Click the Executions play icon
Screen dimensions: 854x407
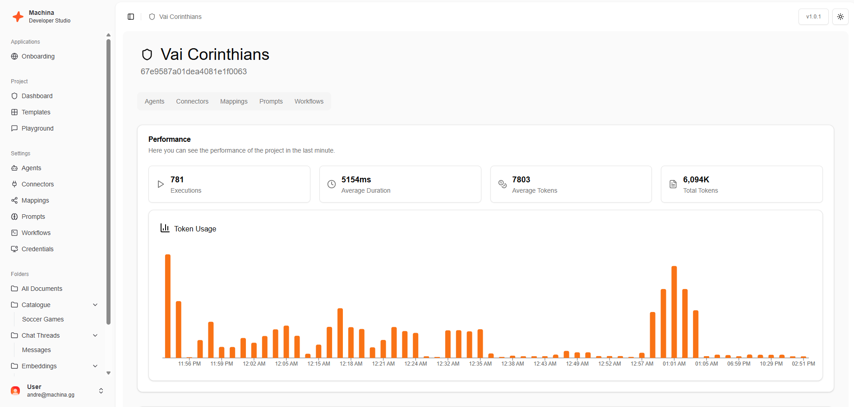tap(161, 184)
